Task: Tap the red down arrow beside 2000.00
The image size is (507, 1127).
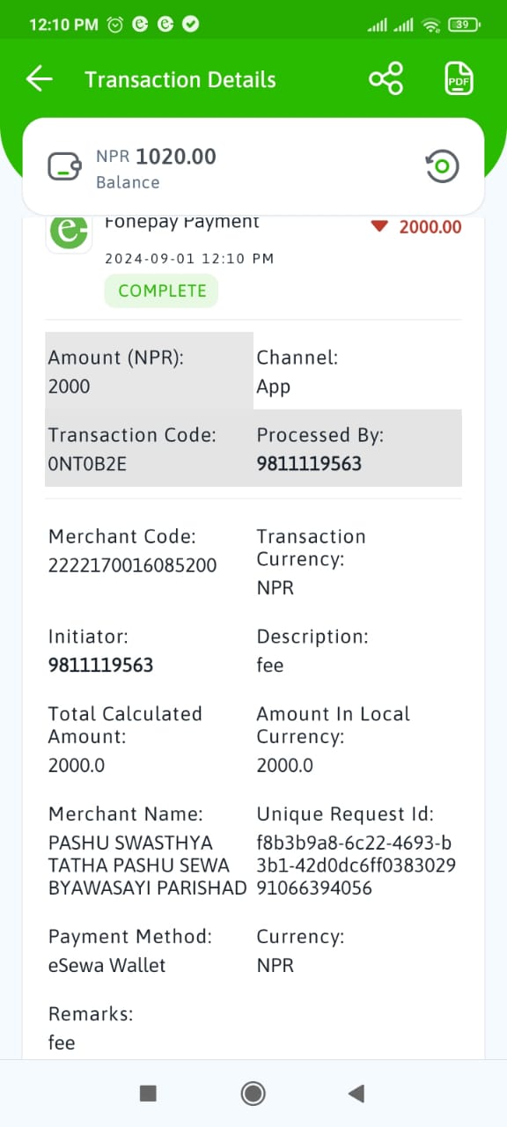Action: tap(379, 226)
